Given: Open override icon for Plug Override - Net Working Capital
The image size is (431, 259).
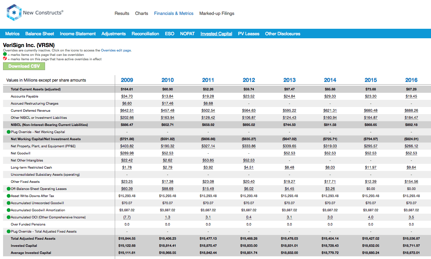Looking at the screenshot, I should pyautogui.click(x=8, y=132).
